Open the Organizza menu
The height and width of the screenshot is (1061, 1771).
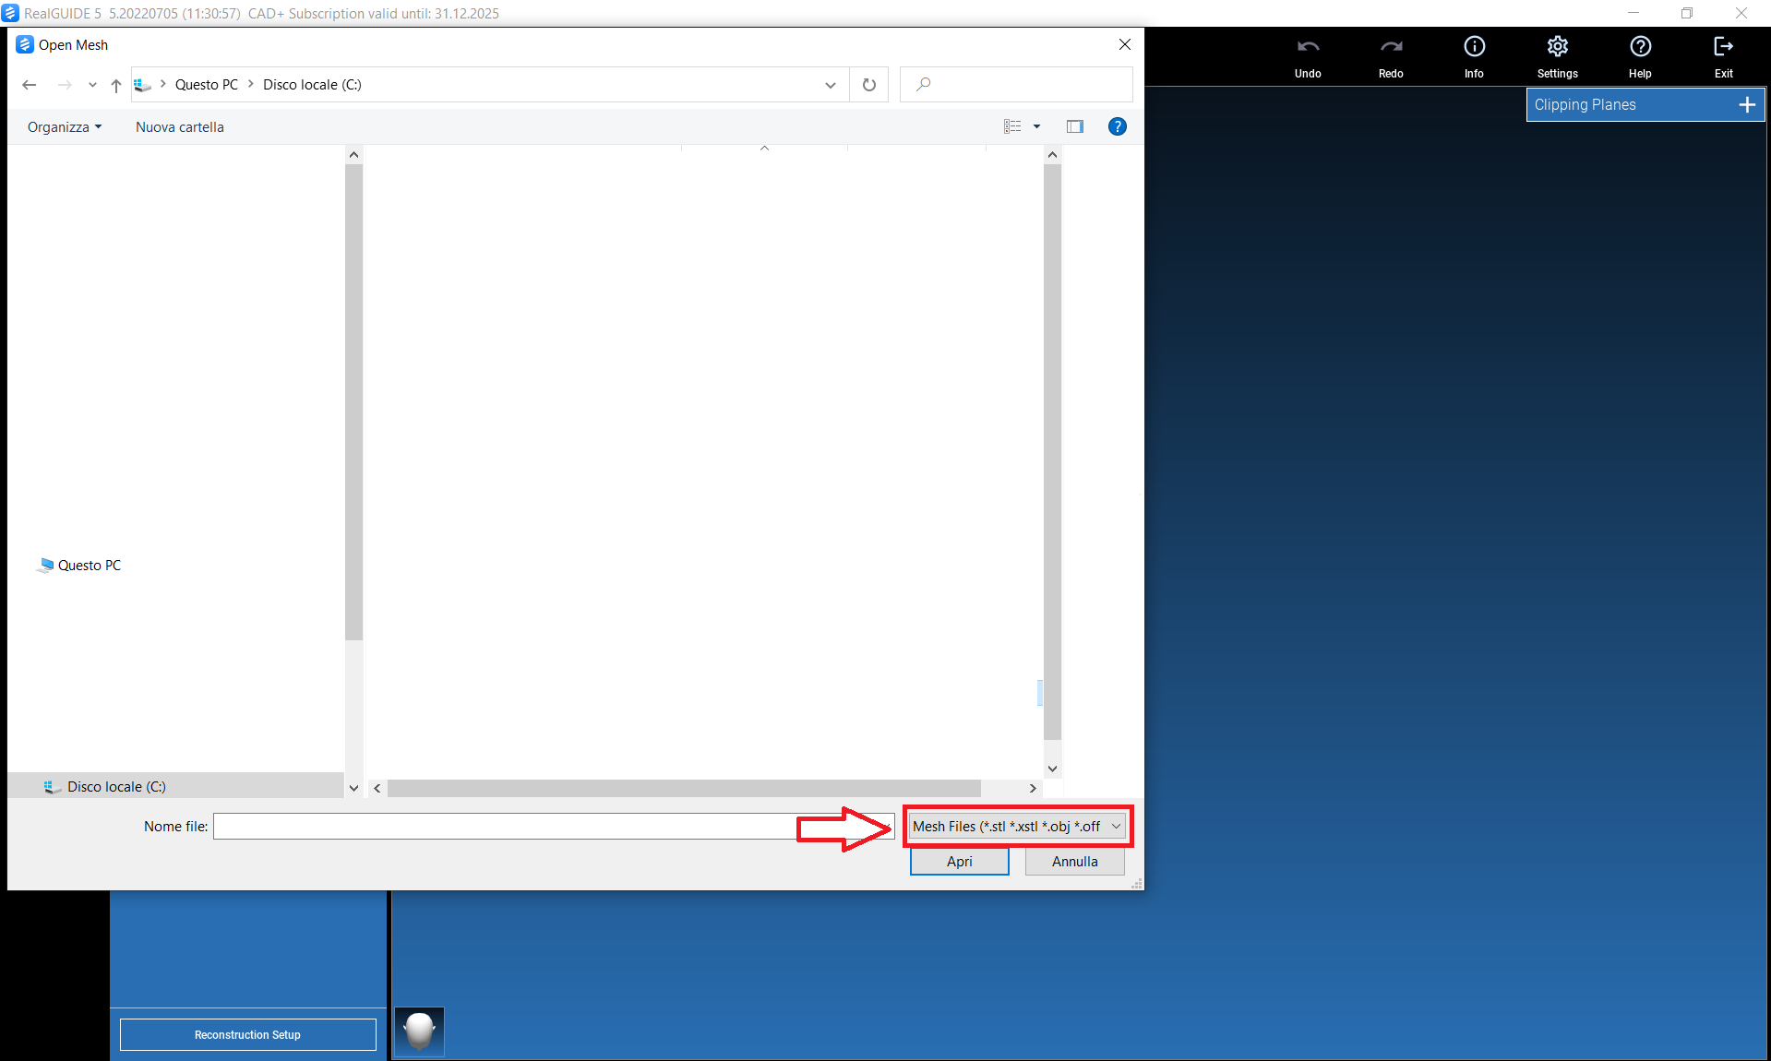pos(64,127)
